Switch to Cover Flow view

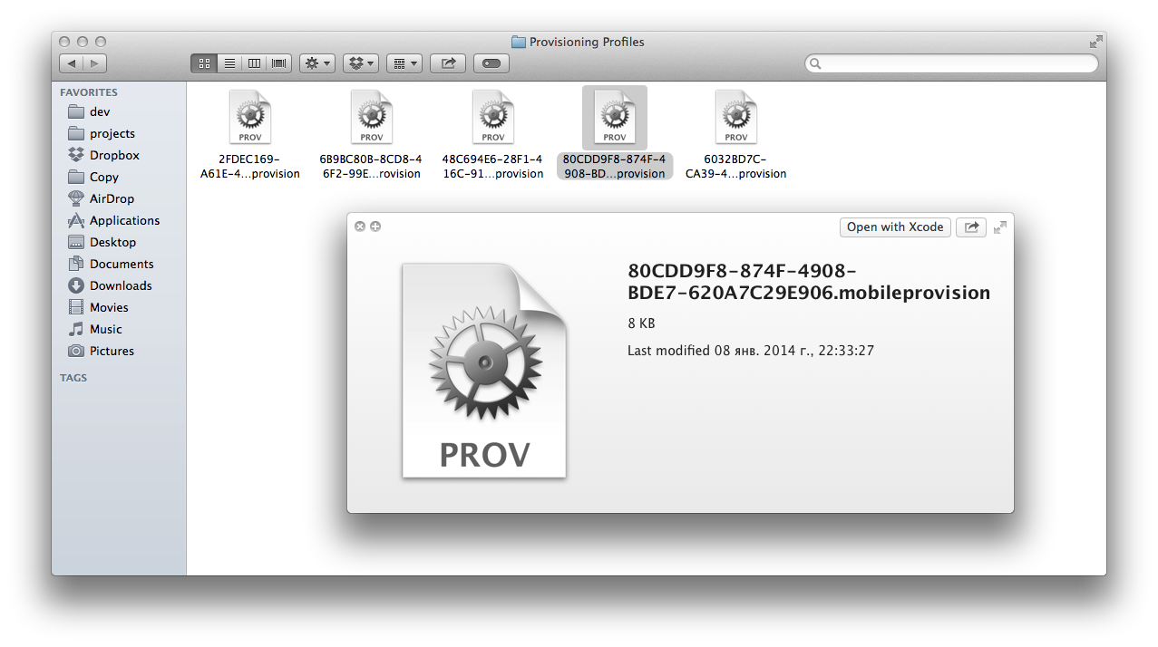tap(279, 63)
